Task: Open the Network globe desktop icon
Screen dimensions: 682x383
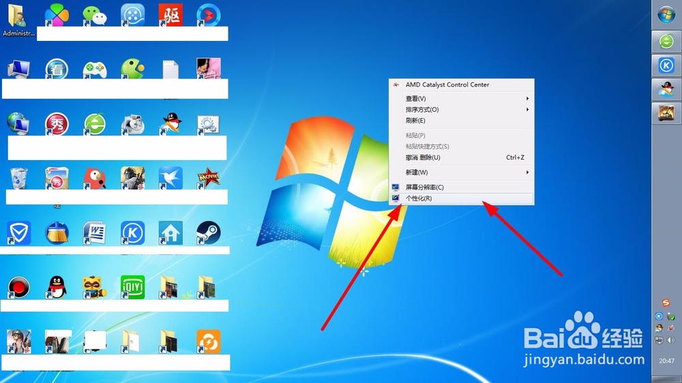Action: [18, 123]
